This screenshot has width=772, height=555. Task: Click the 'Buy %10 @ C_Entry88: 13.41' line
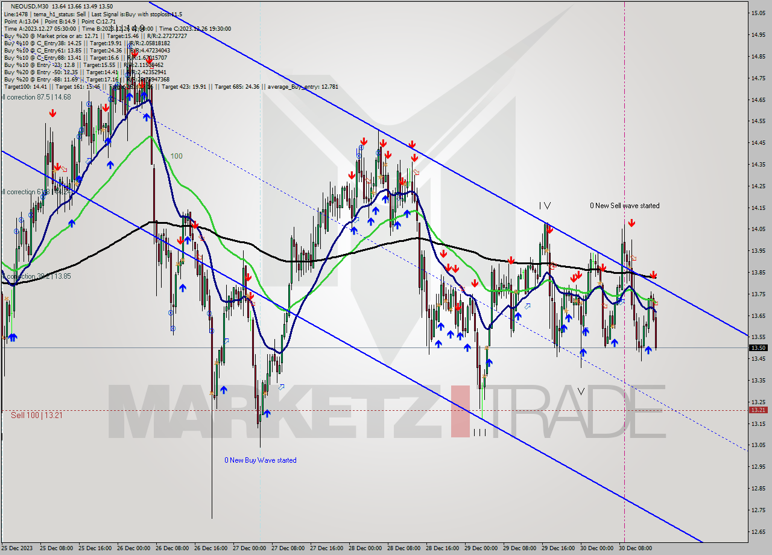coord(87,57)
